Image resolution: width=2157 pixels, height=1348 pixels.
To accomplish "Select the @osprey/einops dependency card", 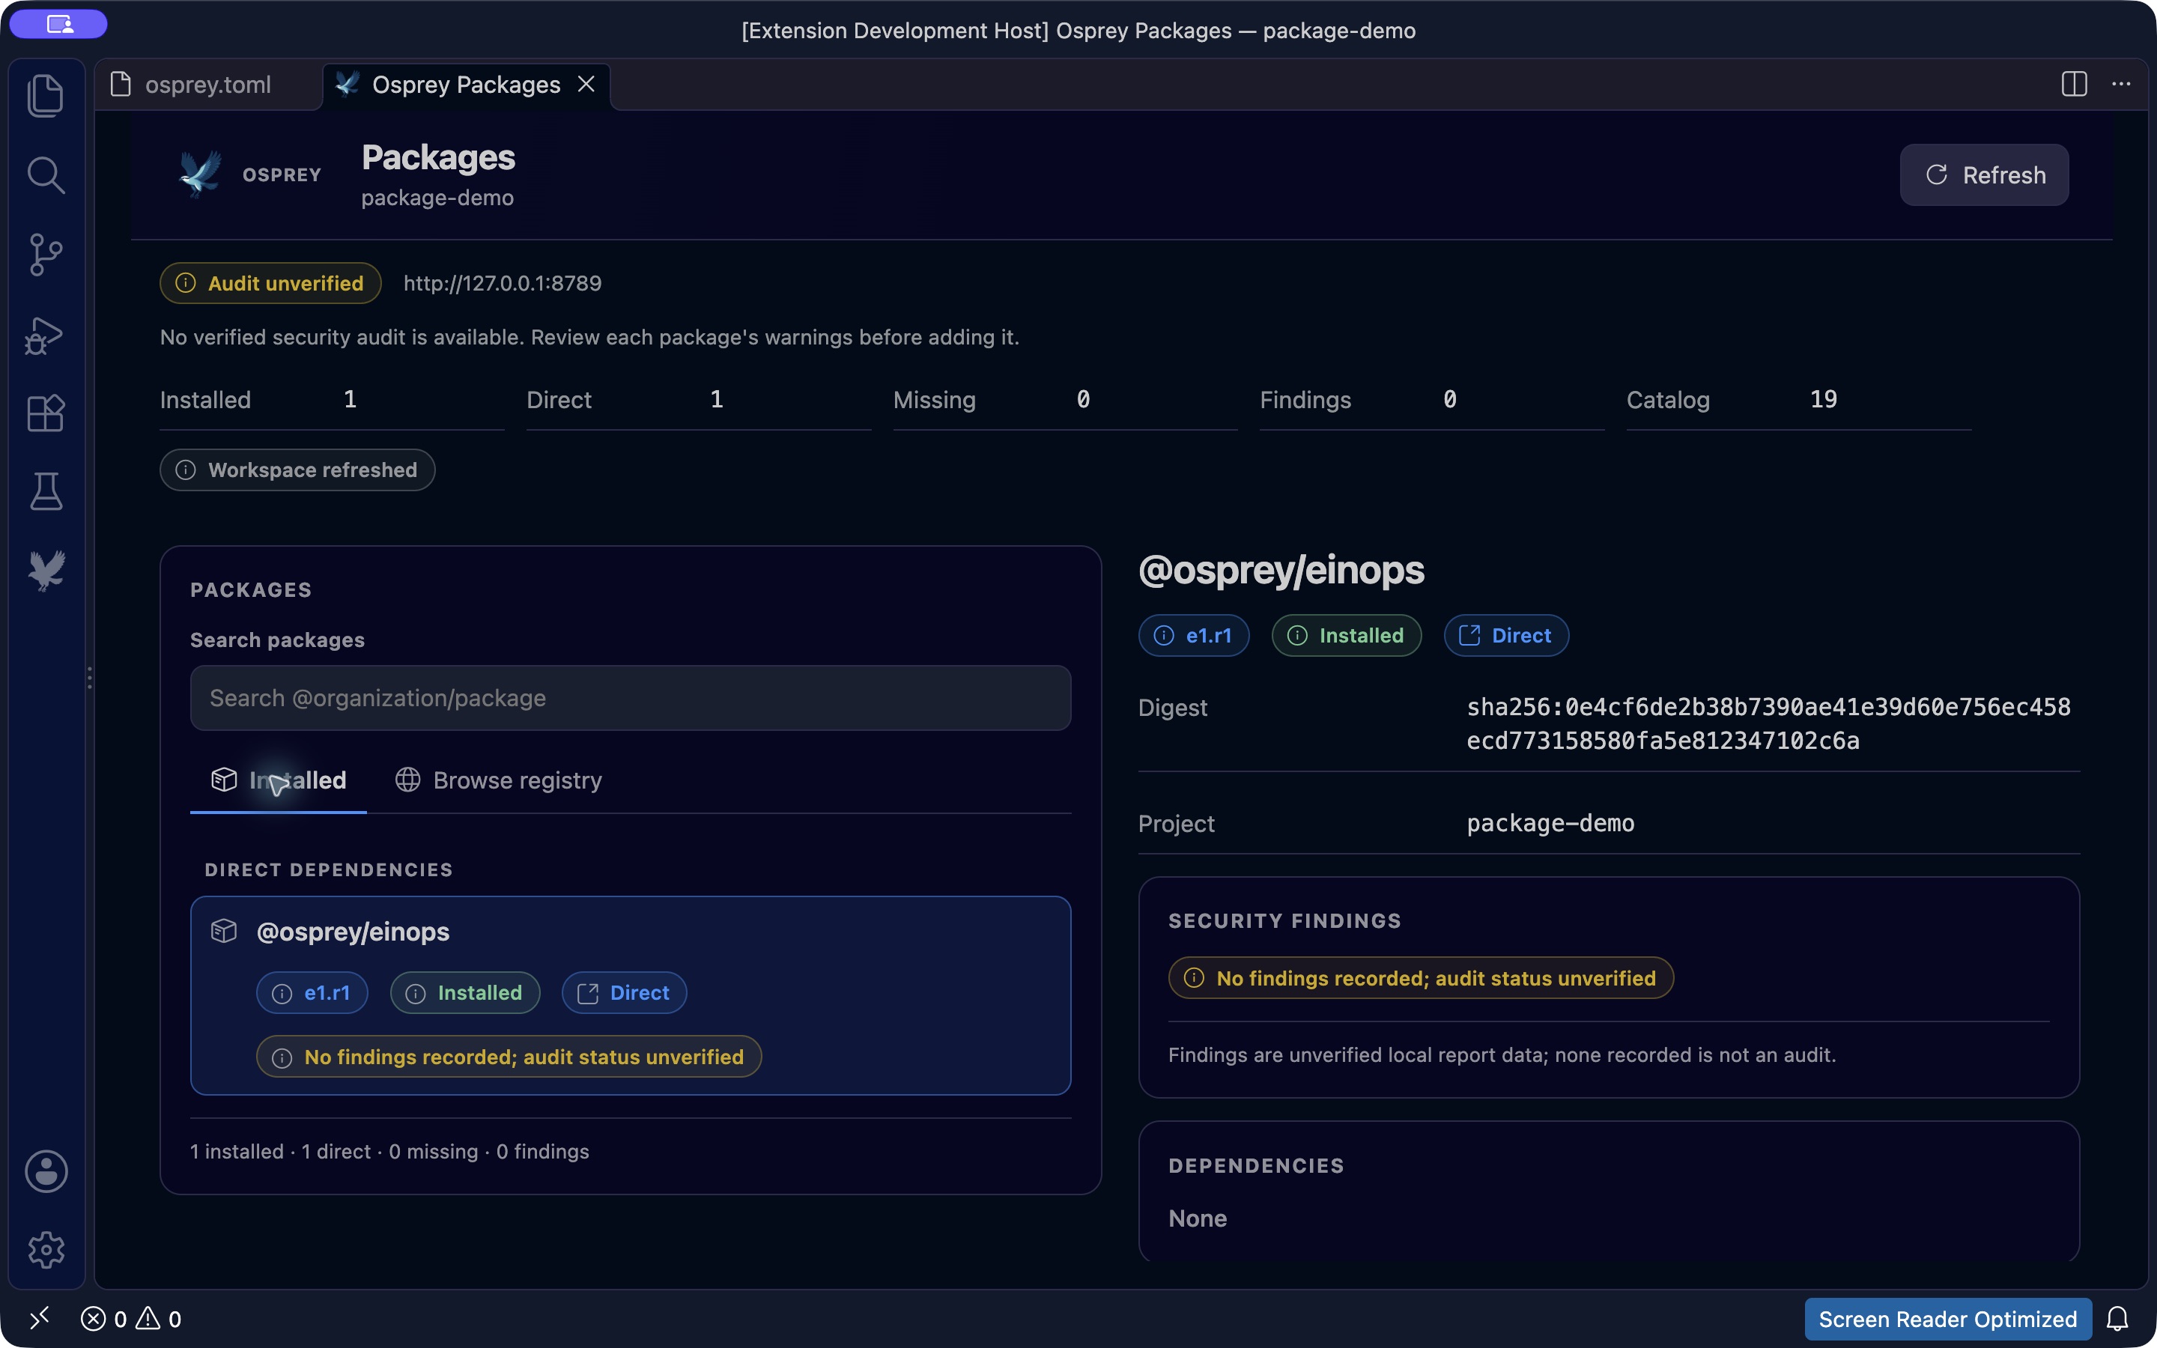I will click(630, 995).
